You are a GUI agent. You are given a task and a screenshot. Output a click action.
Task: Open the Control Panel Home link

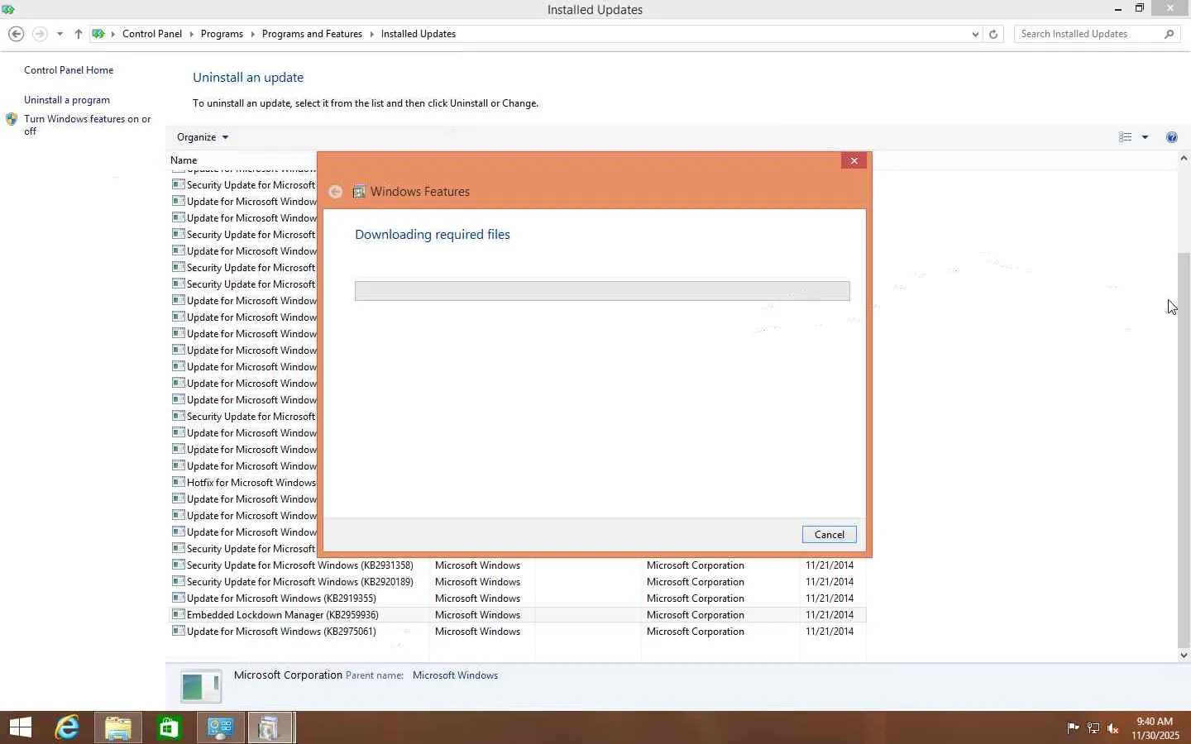(x=69, y=70)
